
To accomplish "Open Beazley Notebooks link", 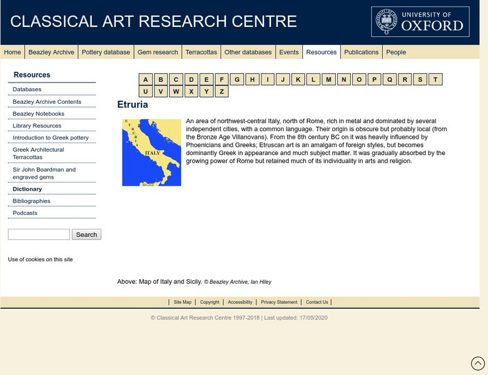I will [39, 114].
